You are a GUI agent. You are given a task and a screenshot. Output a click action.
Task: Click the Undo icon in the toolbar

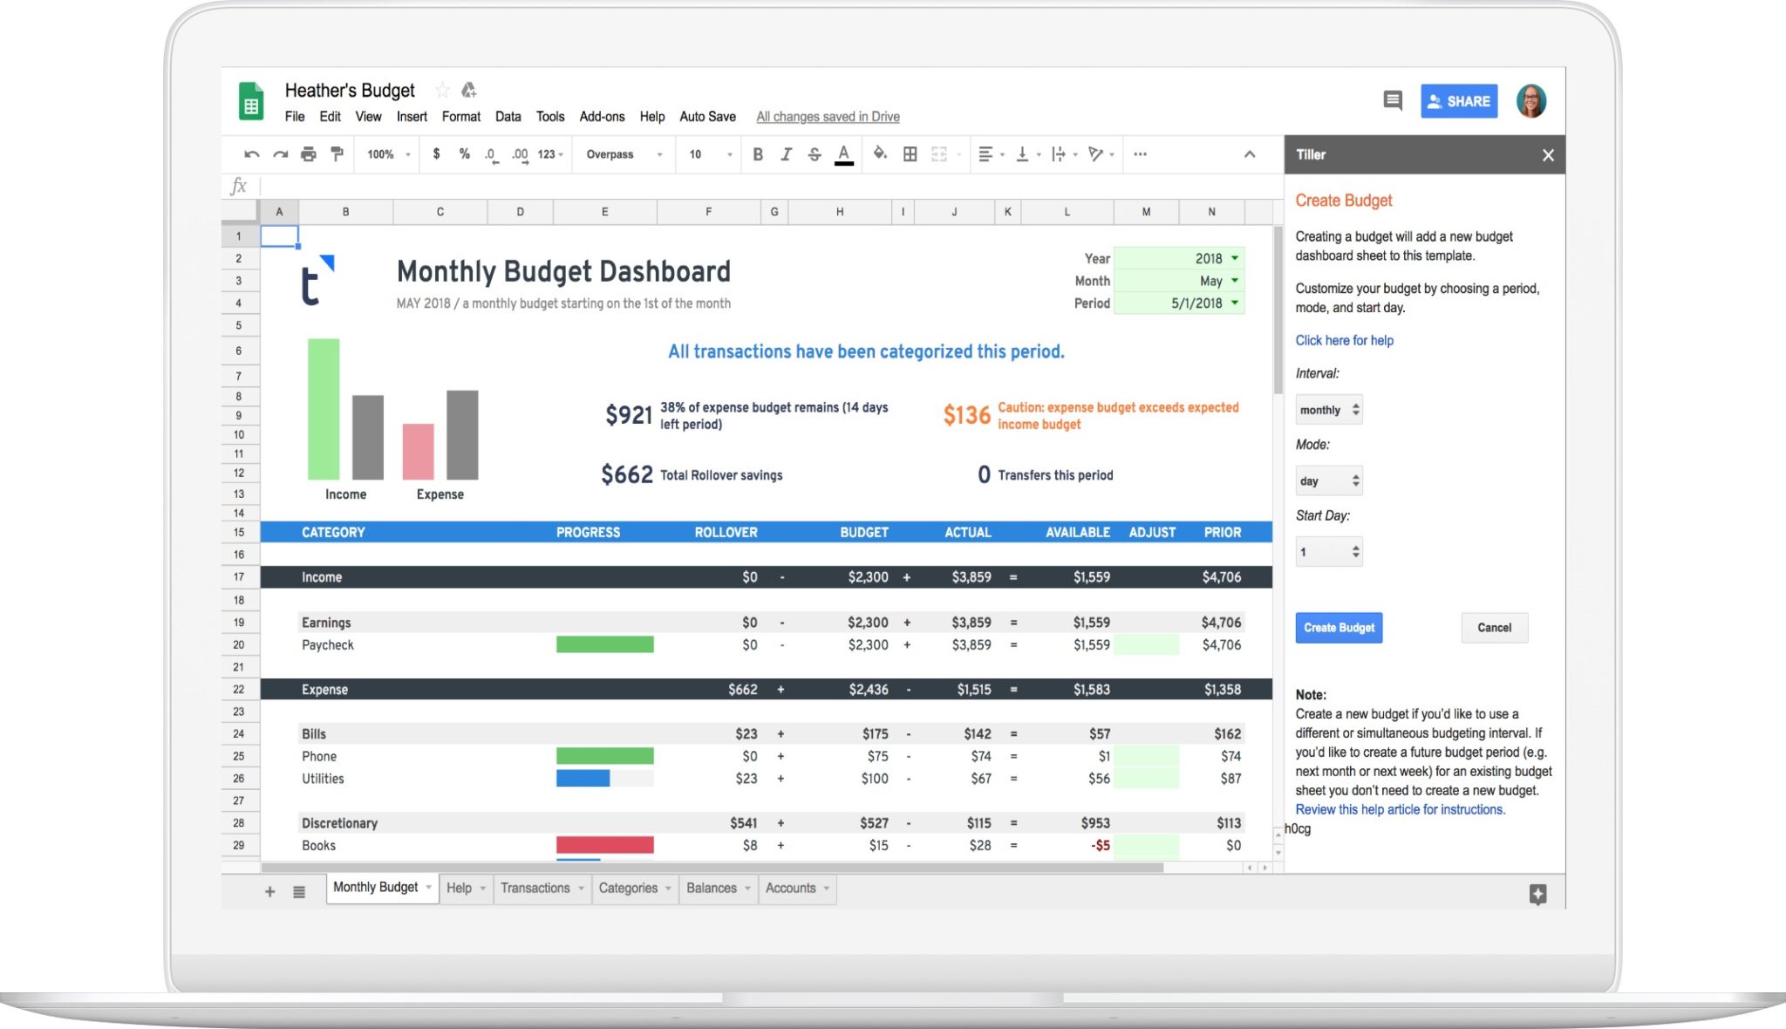point(252,154)
